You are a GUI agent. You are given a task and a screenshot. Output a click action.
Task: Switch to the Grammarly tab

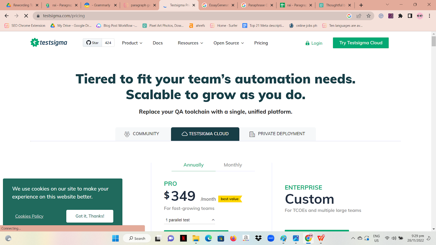100,5
